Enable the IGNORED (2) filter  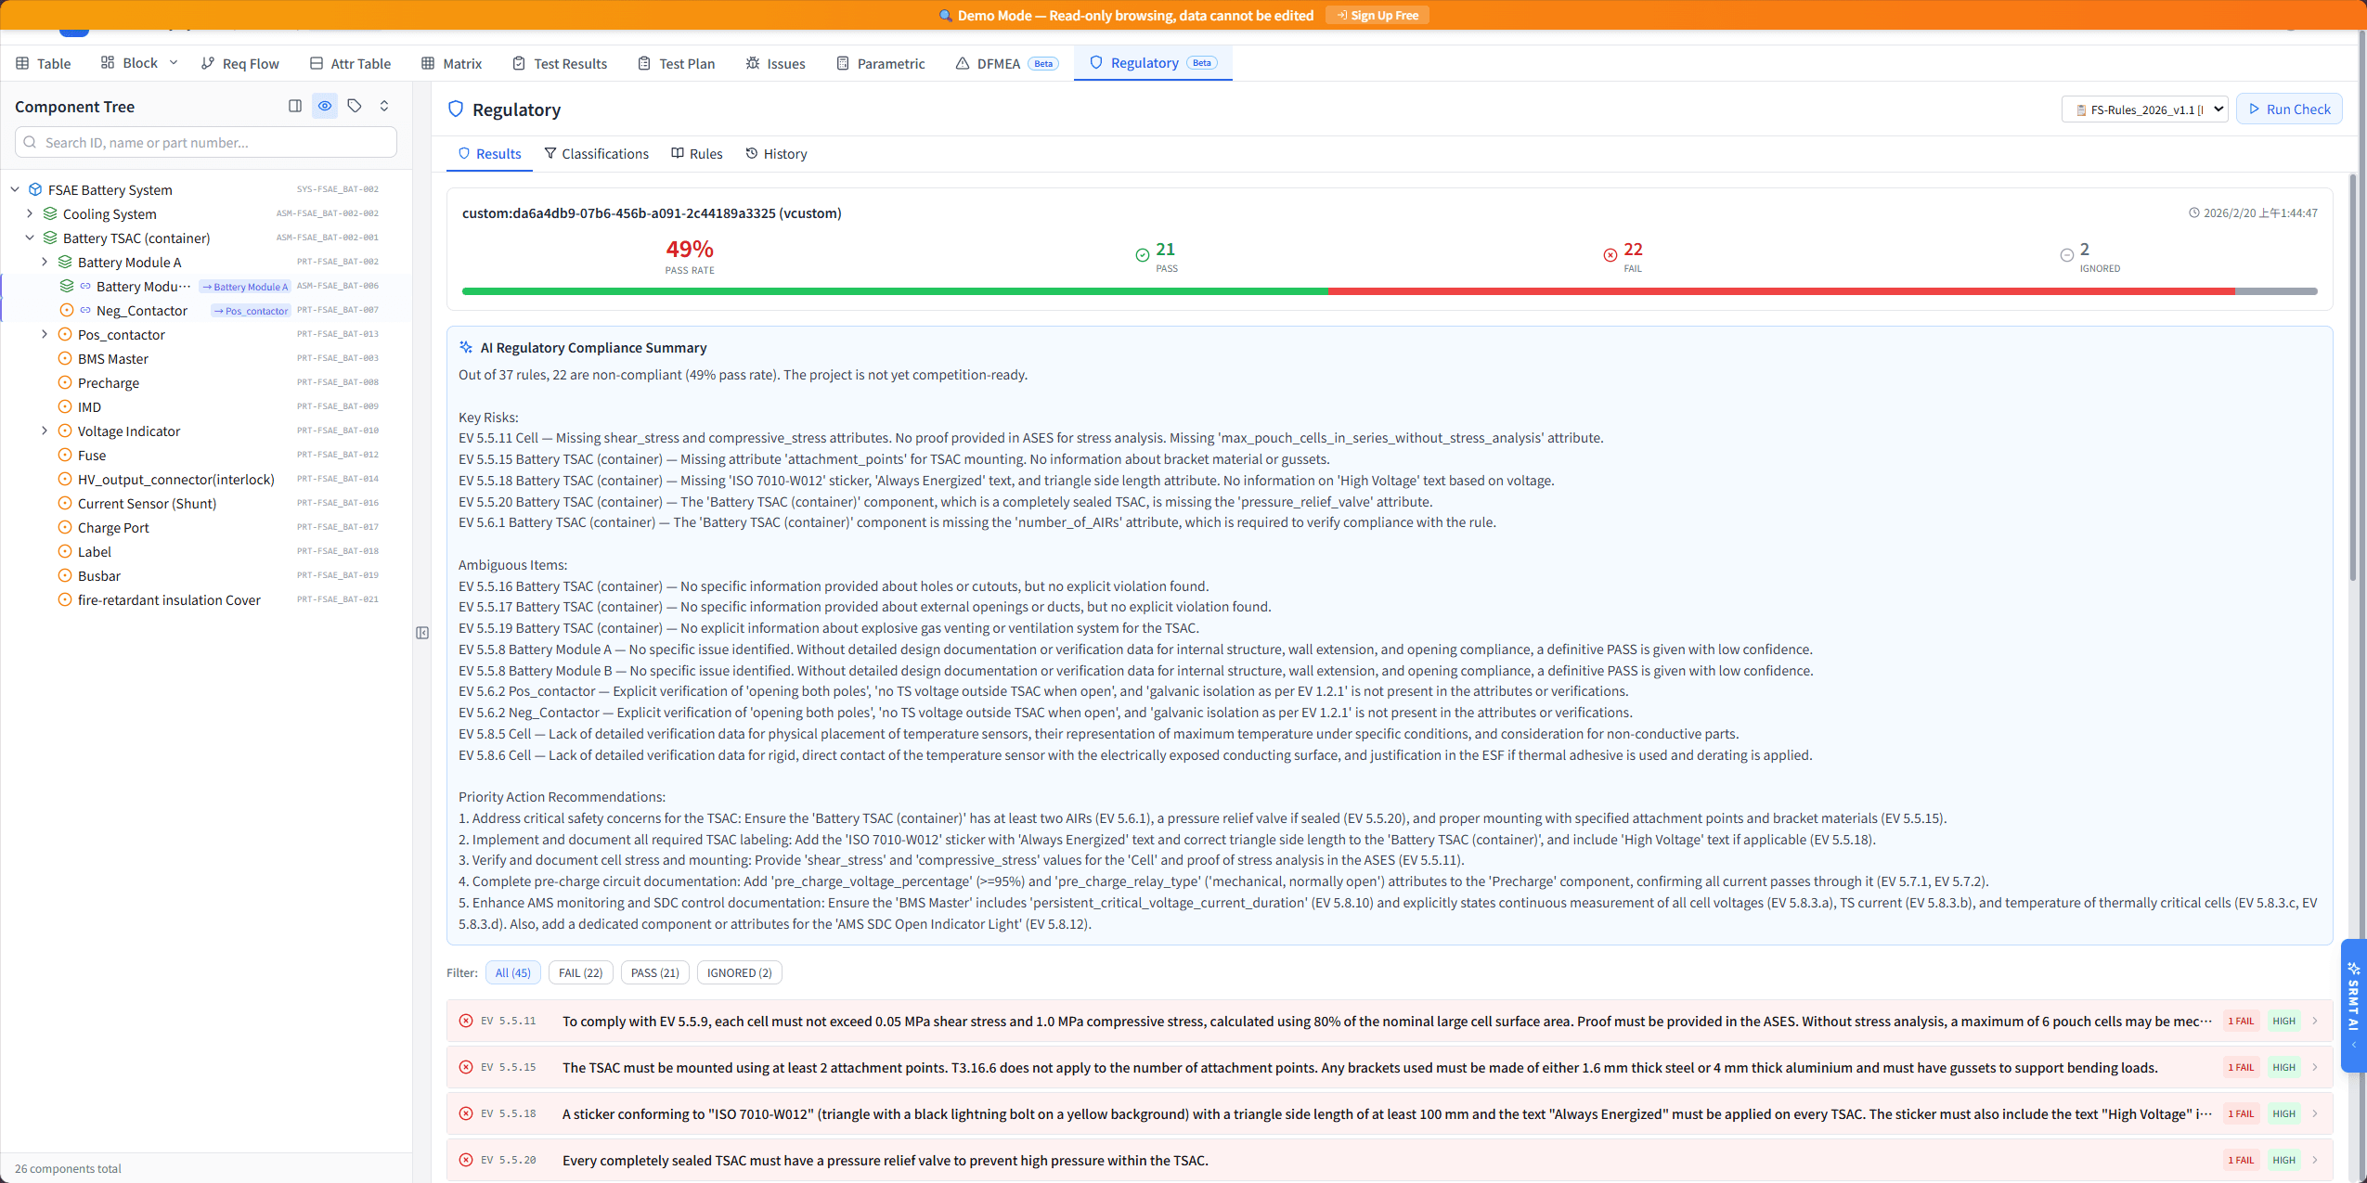pos(738,971)
